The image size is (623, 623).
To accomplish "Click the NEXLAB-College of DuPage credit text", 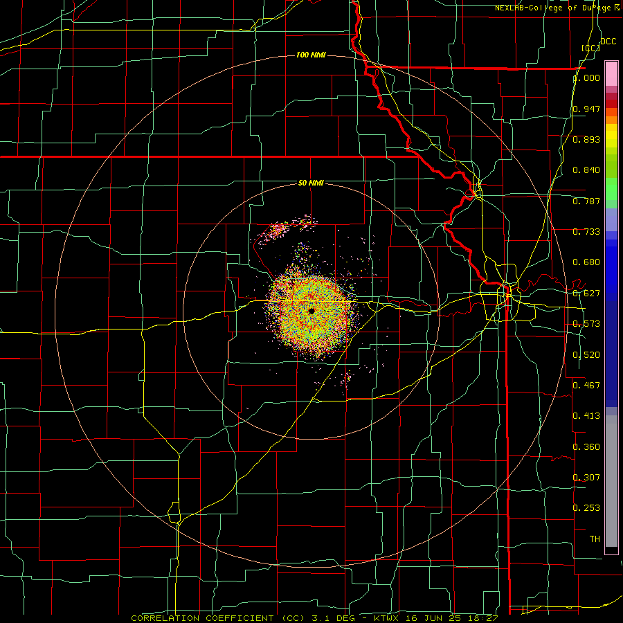I will [557, 8].
